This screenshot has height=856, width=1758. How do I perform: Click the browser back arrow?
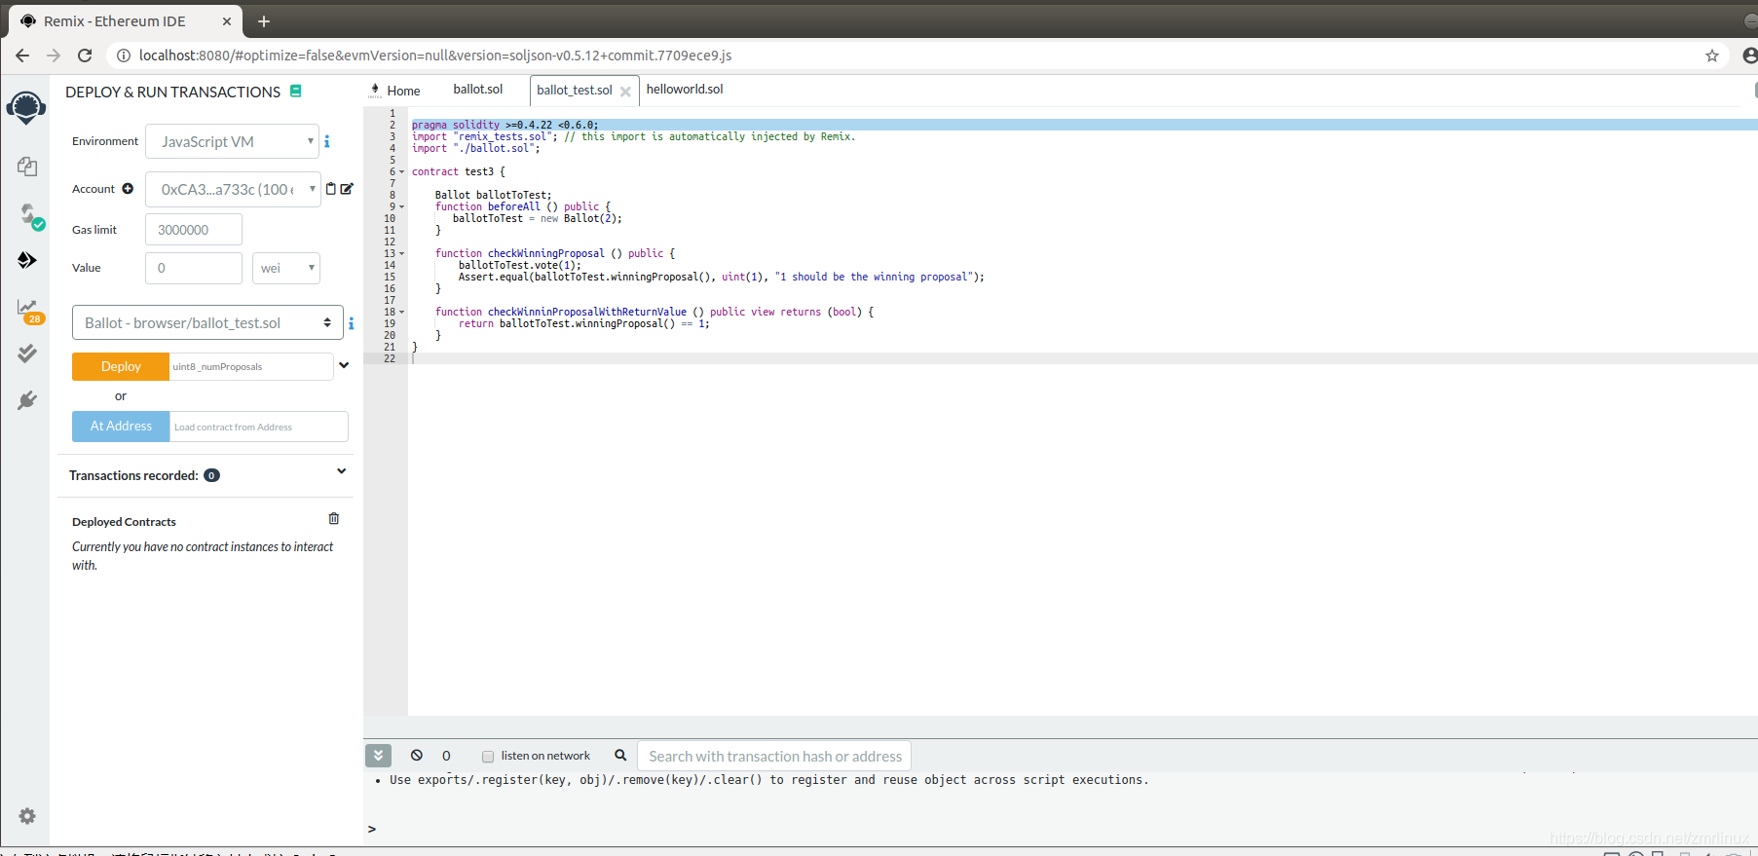[22, 56]
